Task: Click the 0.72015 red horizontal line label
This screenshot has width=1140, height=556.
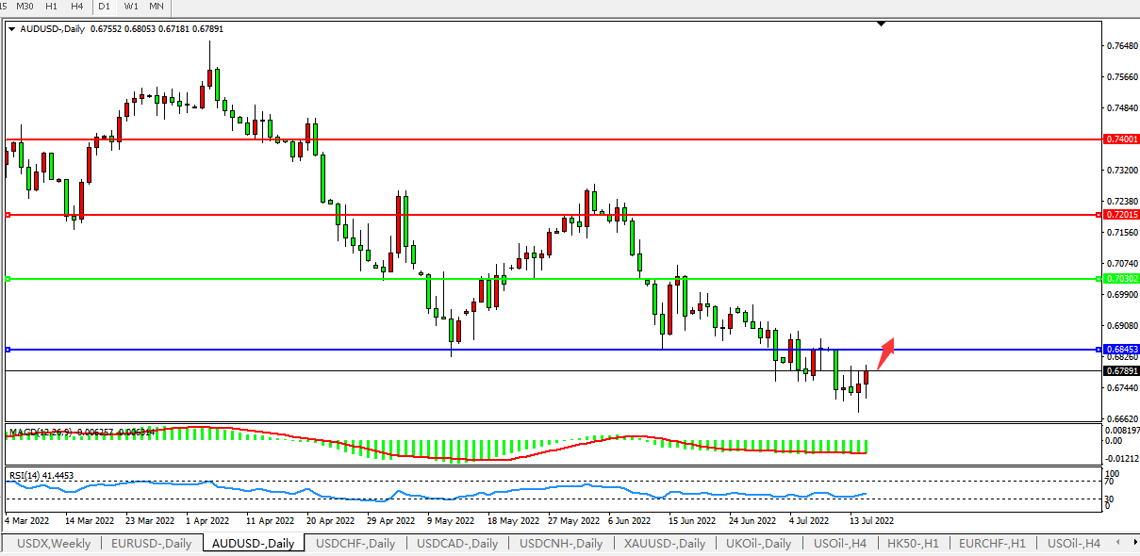Action: (1120, 215)
